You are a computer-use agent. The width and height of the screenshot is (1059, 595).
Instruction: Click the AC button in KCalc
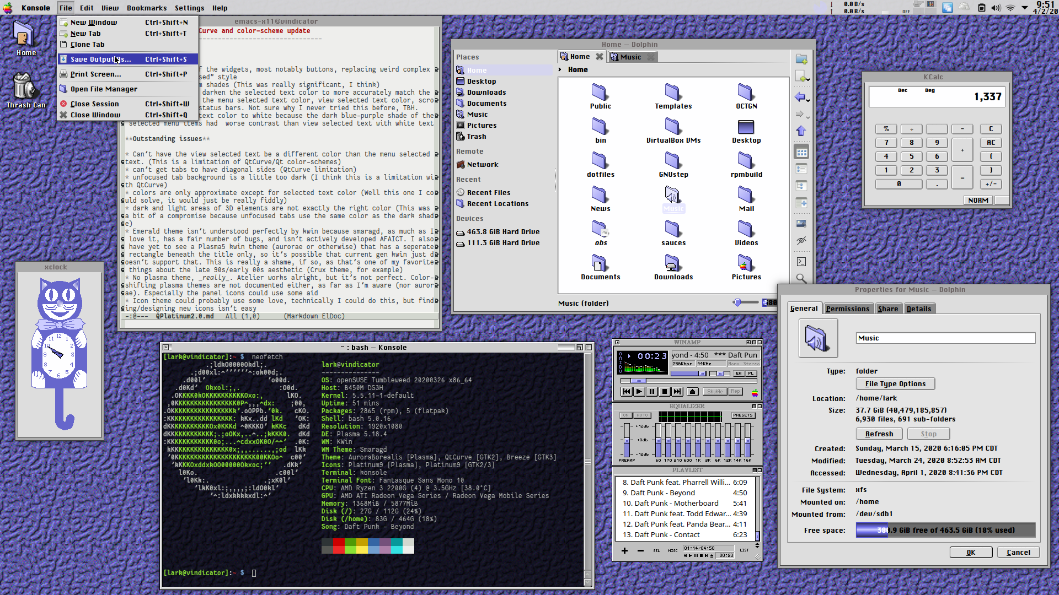[991, 143]
